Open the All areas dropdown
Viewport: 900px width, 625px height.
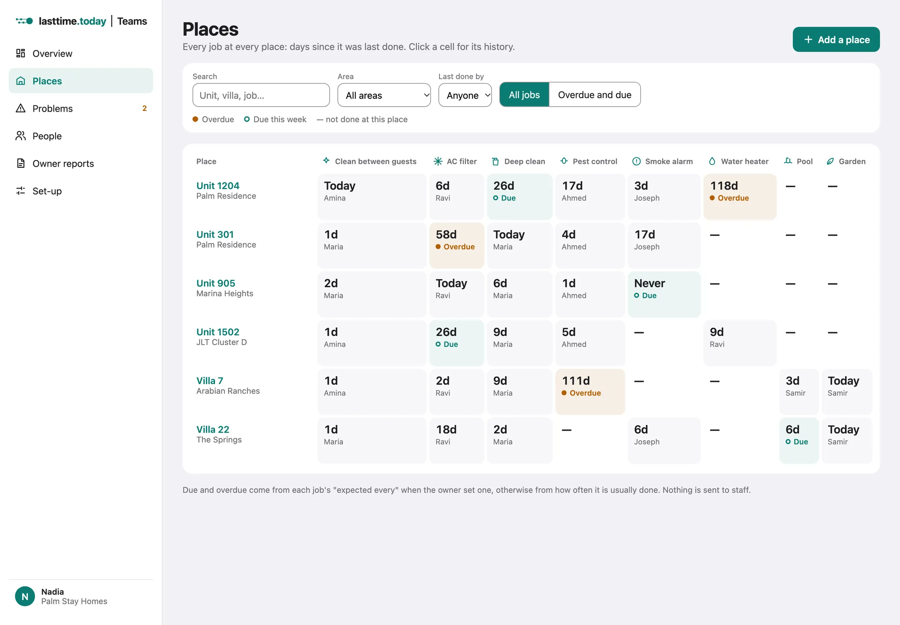[x=384, y=95]
